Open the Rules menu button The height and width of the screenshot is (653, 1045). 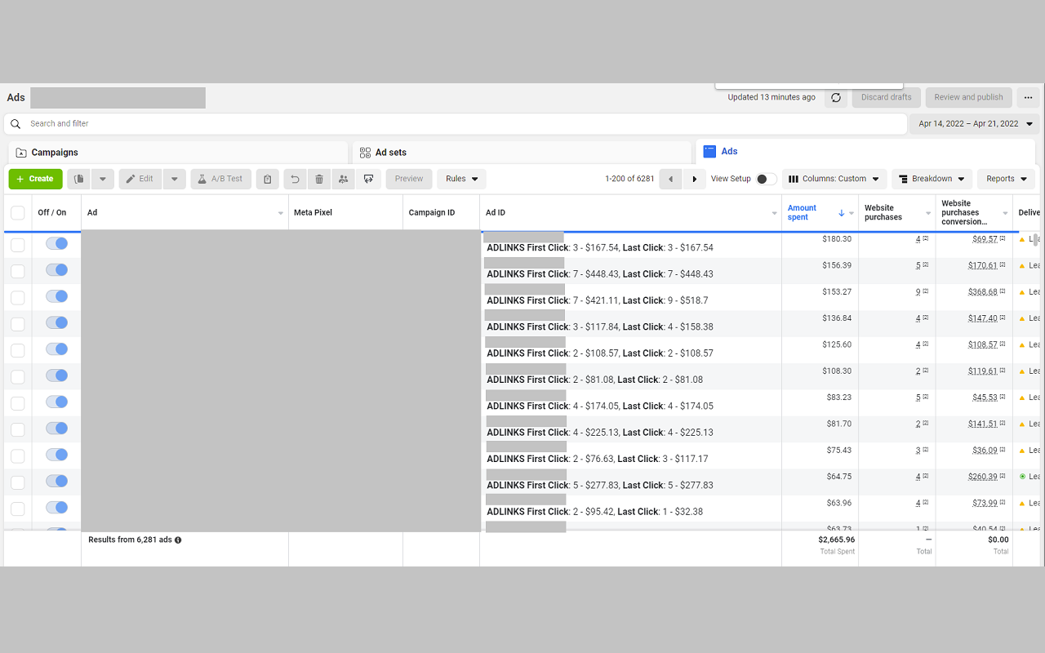[461, 179]
